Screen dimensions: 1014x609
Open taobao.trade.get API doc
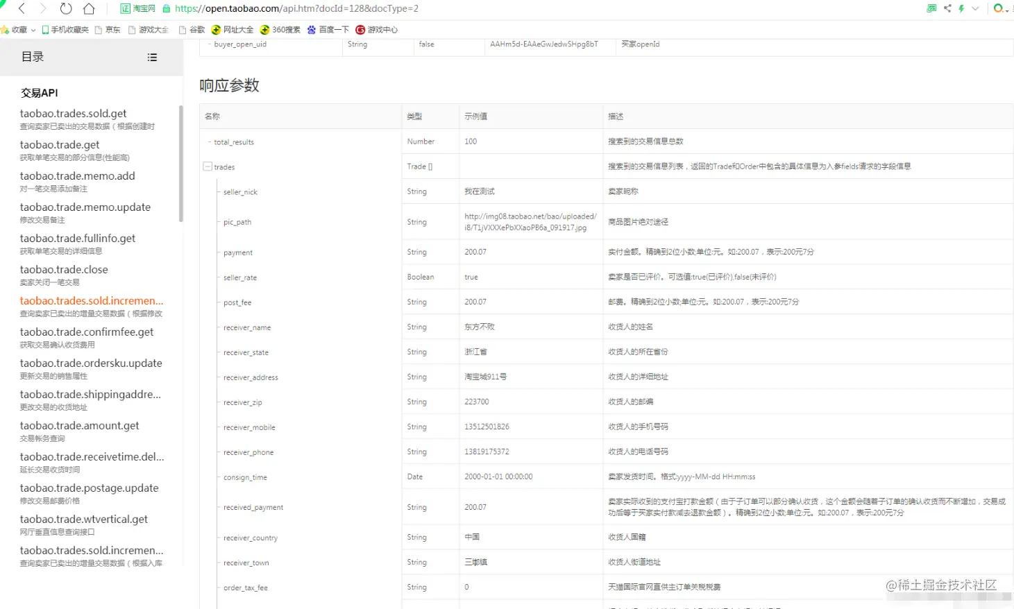[60, 144]
